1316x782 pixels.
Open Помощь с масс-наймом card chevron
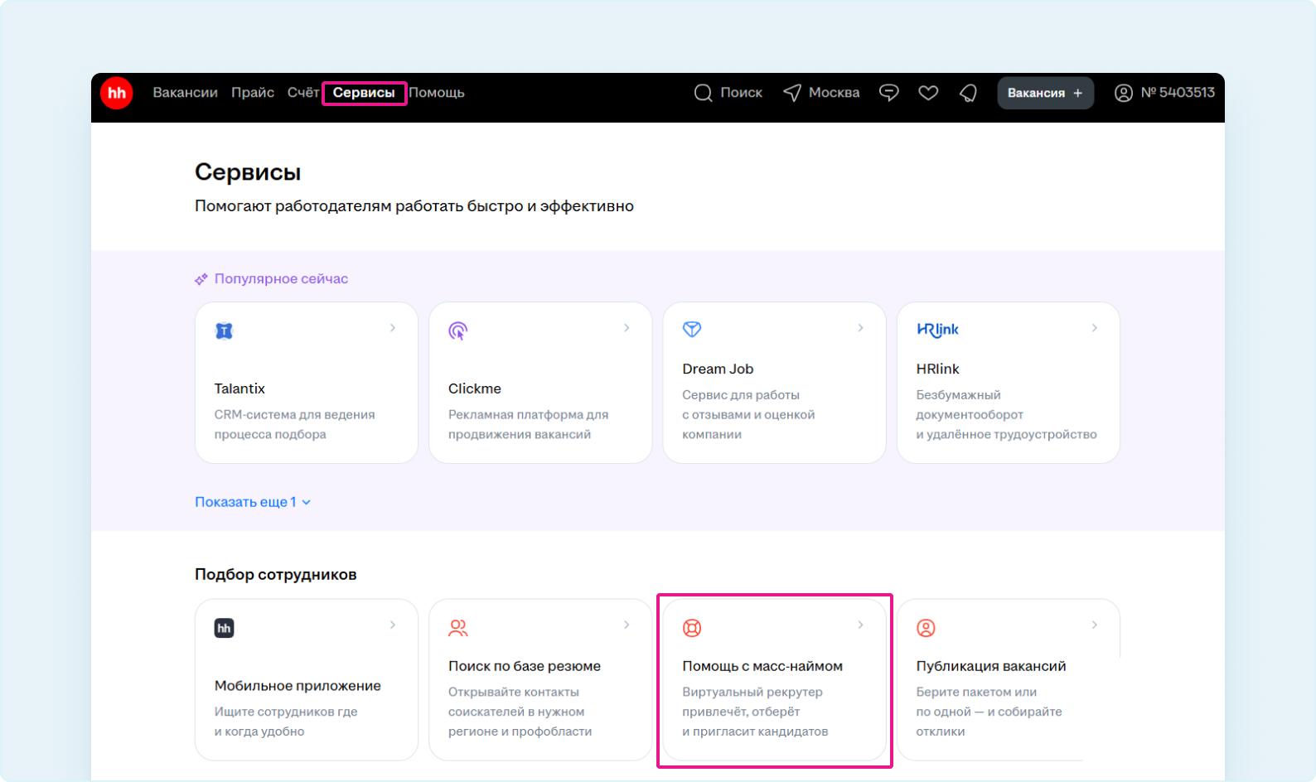click(x=860, y=625)
